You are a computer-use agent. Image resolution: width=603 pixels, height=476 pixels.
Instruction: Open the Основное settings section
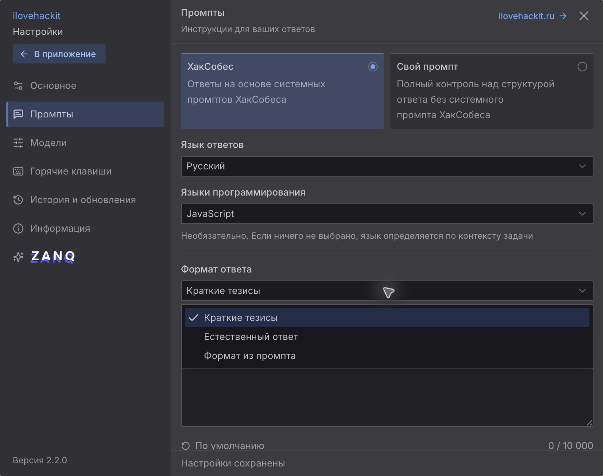(x=85, y=86)
